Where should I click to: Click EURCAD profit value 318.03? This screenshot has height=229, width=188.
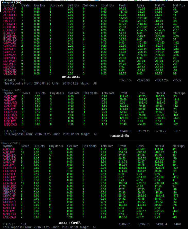(x=124, y=115)
